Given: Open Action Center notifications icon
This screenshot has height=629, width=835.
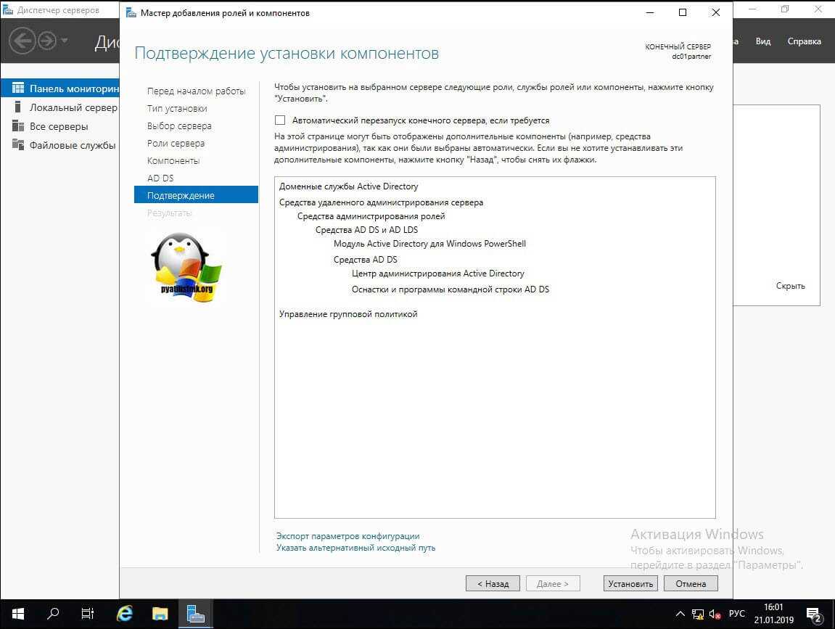Looking at the screenshot, I should pos(814,615).
